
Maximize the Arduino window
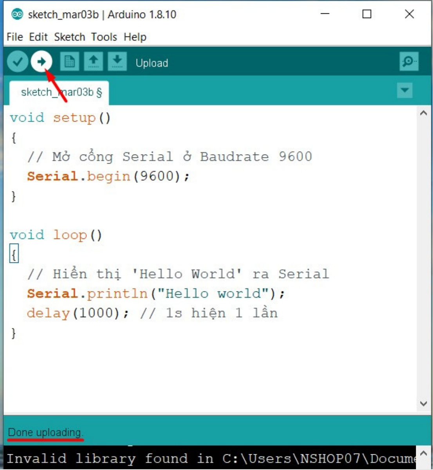tap(367, 15)
